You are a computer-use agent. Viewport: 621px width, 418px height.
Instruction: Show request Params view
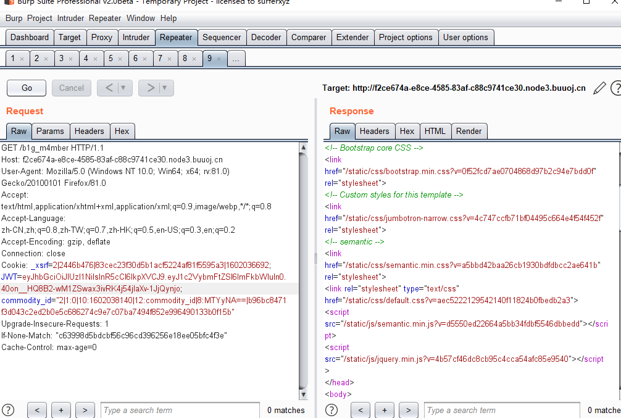tap(50, 131)
